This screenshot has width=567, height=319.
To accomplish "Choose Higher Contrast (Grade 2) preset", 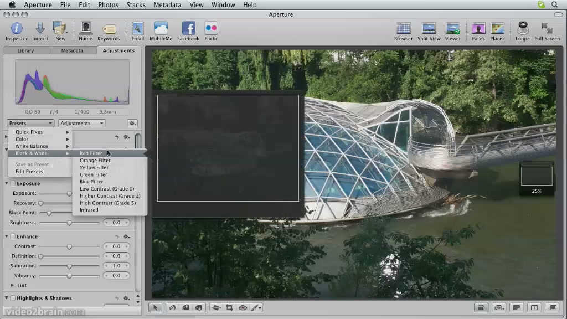I will (x=110, y=196).
